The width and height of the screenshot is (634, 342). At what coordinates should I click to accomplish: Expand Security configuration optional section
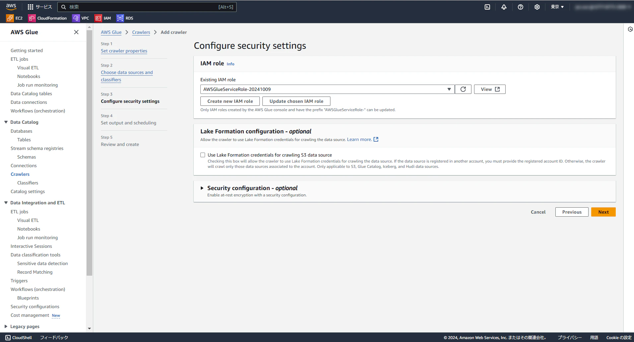click(202, 188)
